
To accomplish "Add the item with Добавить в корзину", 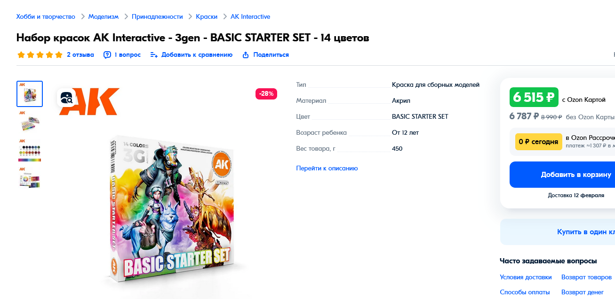I will [x=562, y=175].
